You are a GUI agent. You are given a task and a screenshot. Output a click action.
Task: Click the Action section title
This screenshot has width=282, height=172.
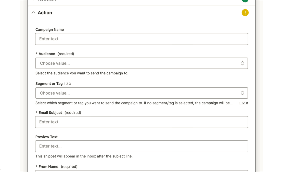pos(45,13)
